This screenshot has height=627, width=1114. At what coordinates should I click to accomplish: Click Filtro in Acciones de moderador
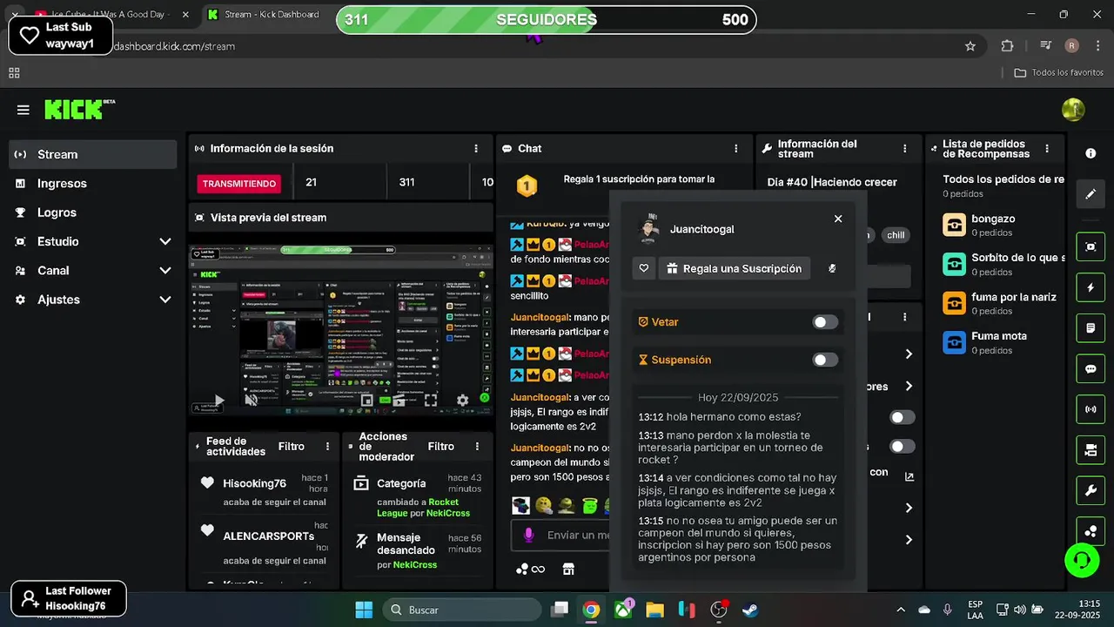click(x=441, y=447)
